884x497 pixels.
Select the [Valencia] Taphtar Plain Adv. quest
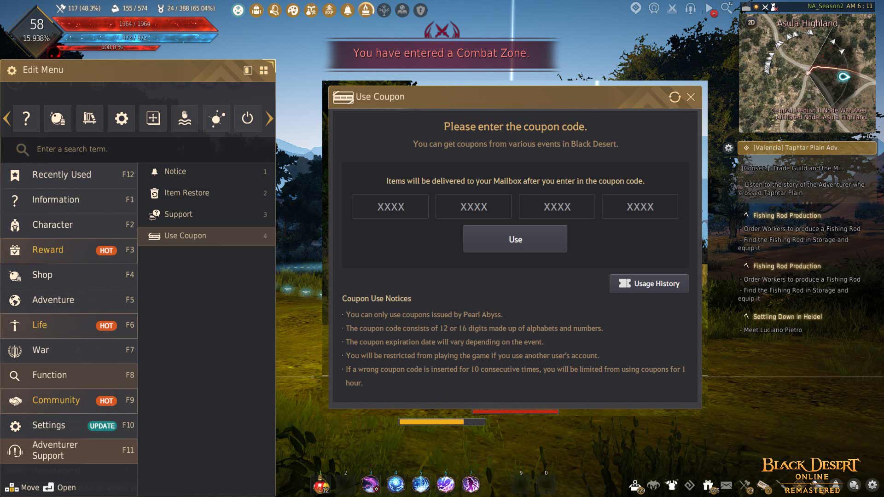click(807, 148)
